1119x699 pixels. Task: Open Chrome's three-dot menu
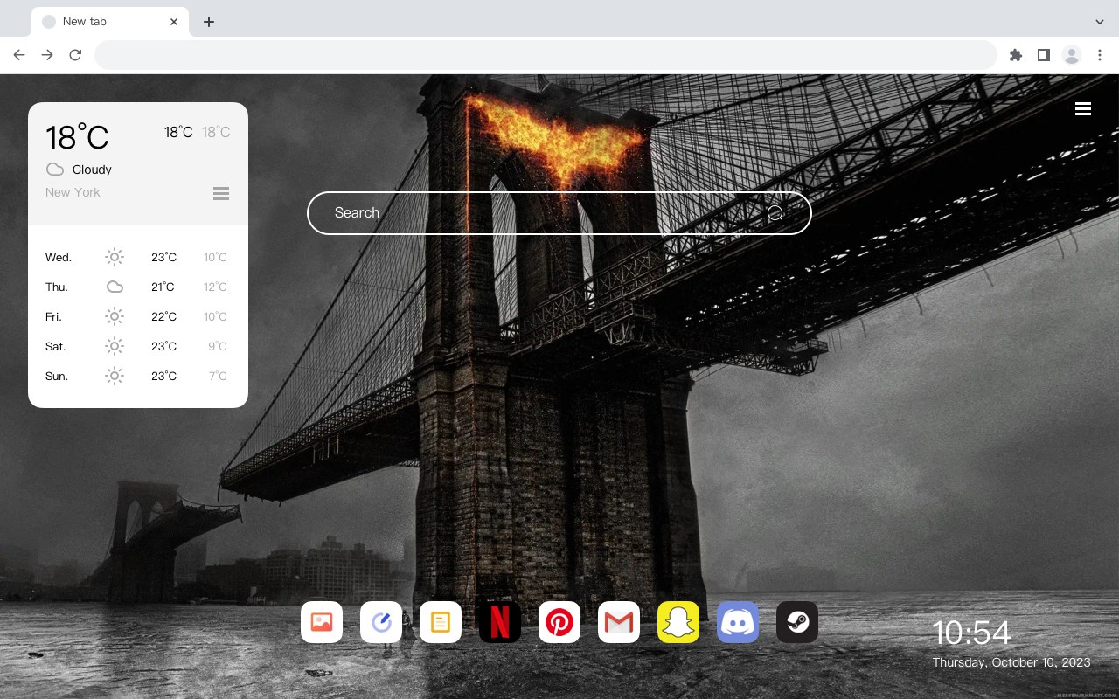tap(1100, 55)
